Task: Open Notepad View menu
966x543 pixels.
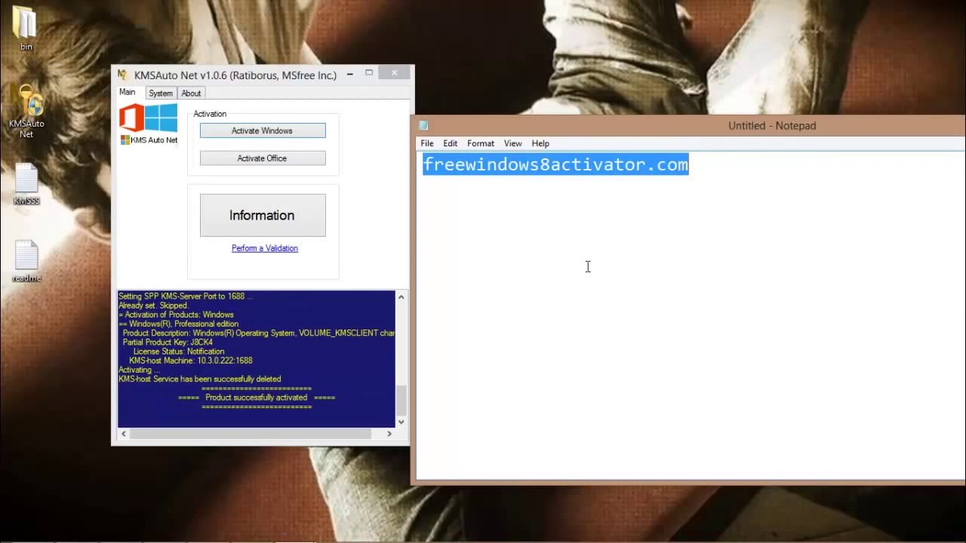Action: (513, 143)
